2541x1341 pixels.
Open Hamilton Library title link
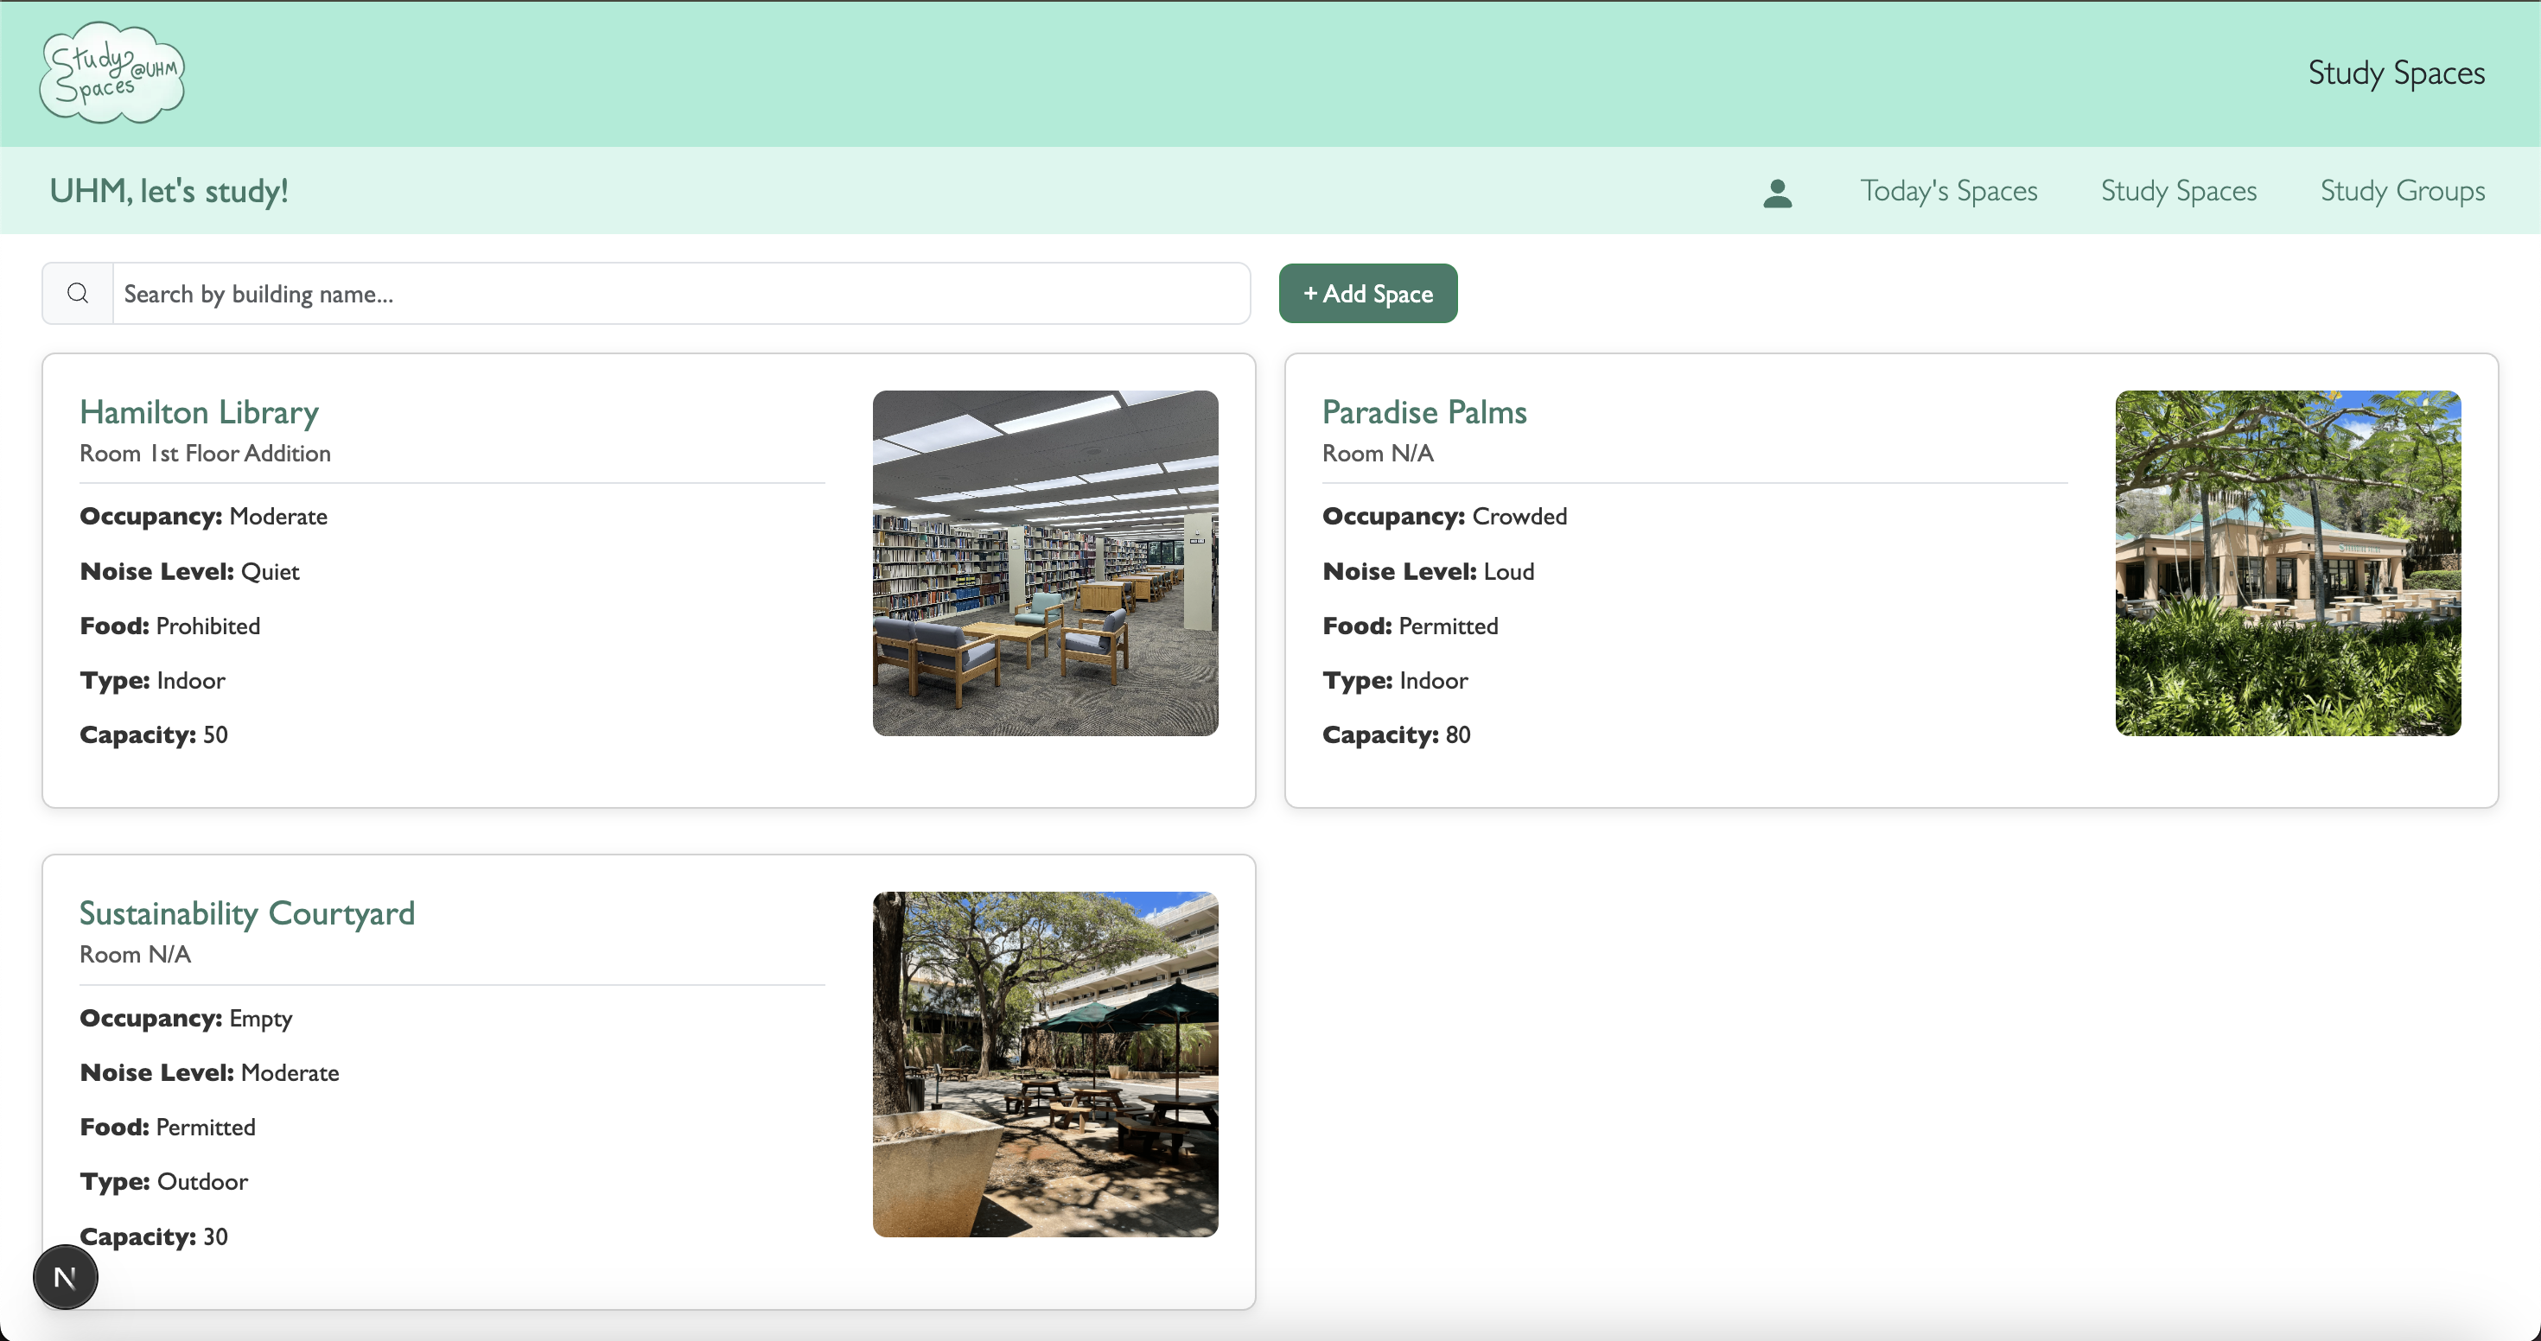(200, 412)
